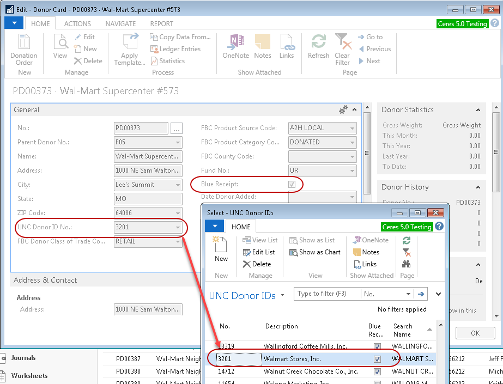Toggle Blue Receipt checkbox for Walmart Stores, Inc.
Viewport: 503px width, 384px height.
pos(377,359)
